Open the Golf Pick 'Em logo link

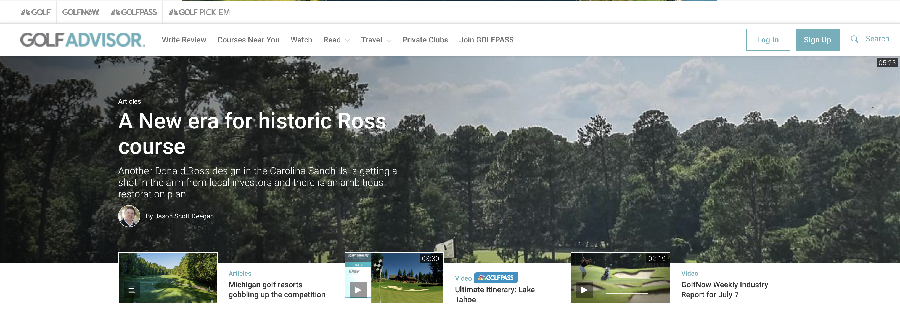click(199, 12)
